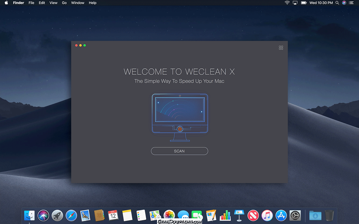
Task: Open the Help menu
Action: coord(93,3)
